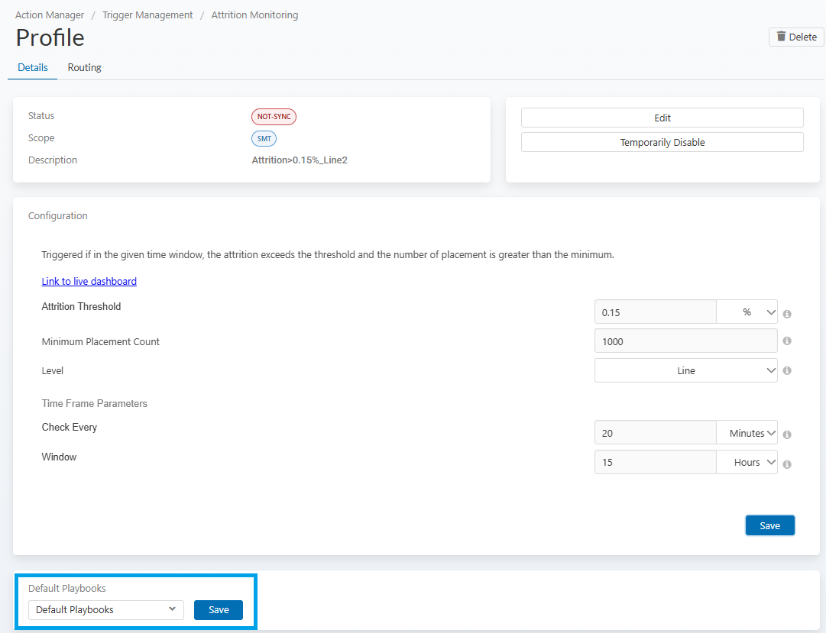Open Link to live dashboard
Viewport: 826px width, 633px height.
click(89, 281)
